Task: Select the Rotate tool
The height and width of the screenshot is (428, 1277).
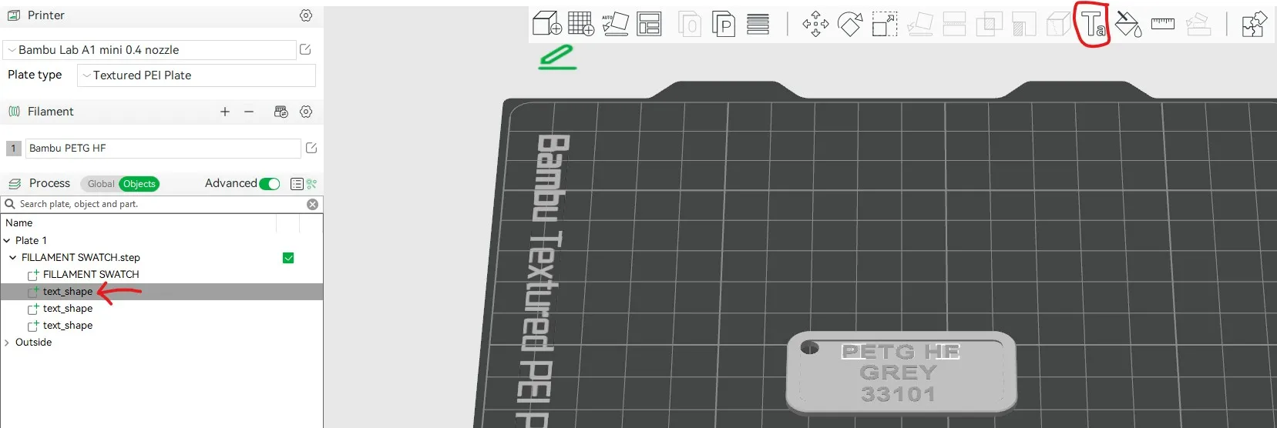Action: click(850, 24)
